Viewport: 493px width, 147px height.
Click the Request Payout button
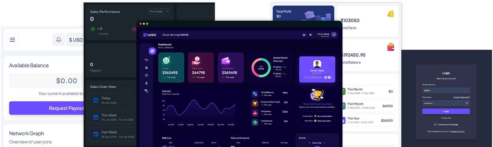(46, 108)
